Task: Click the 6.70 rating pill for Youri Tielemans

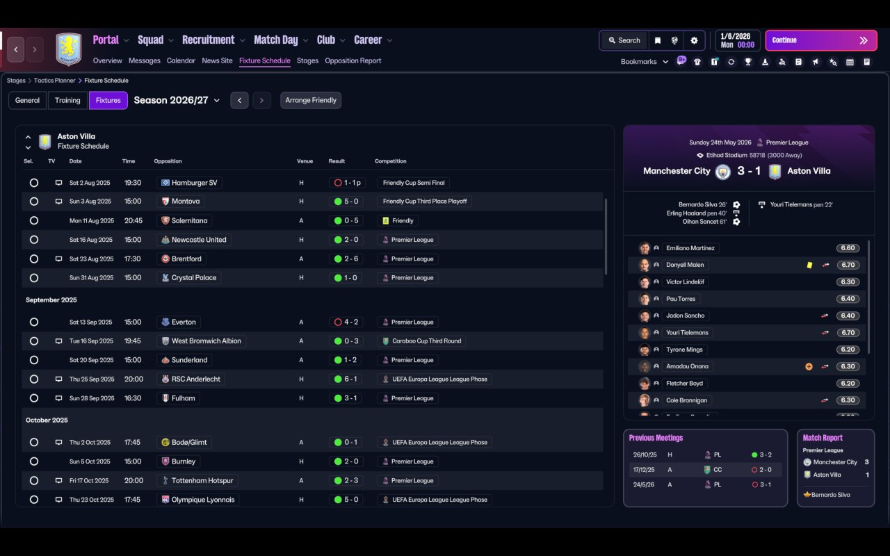Action: 848,333
